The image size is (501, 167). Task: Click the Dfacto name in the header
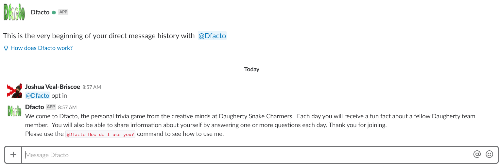coord(40,12)
